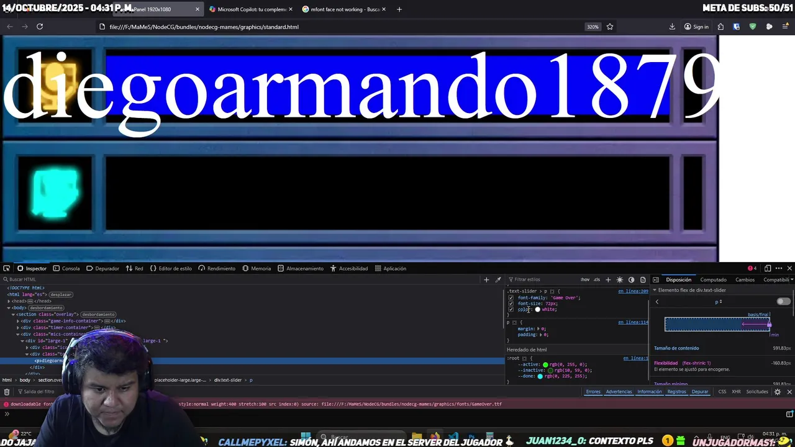Toggle print media simulation icon
This screenshot has height=447, width=795.
(x=642, y=279)
